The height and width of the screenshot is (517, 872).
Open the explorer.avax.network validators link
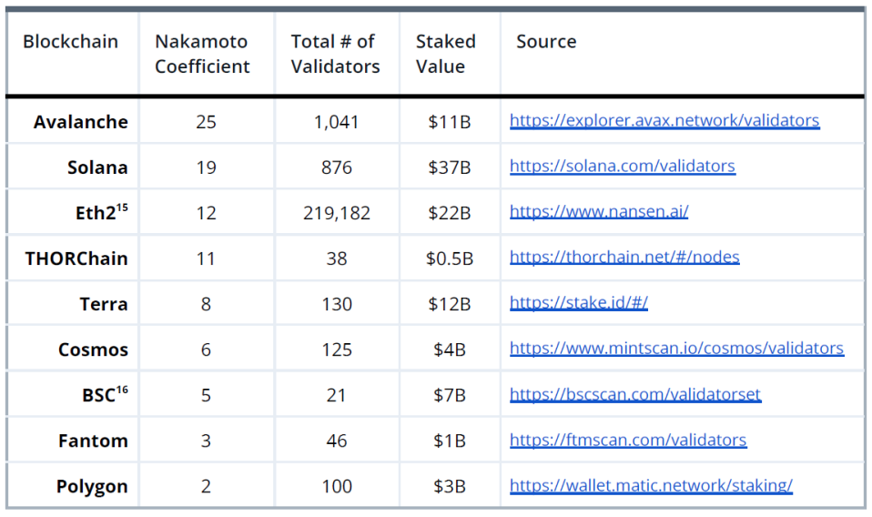(x=664, y=121)
